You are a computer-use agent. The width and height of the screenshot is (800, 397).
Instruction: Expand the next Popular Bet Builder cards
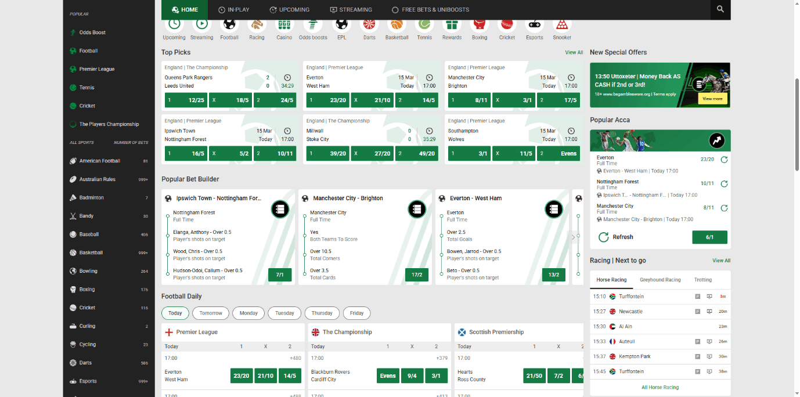tap(572, 237)
